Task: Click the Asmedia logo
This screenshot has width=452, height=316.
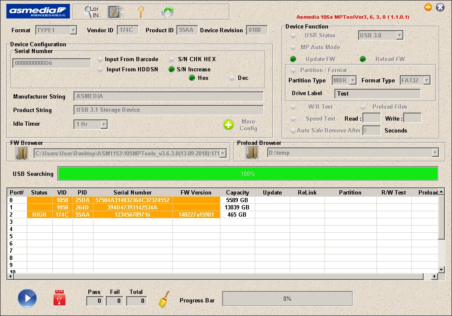Action: click(x=38, y=11)
